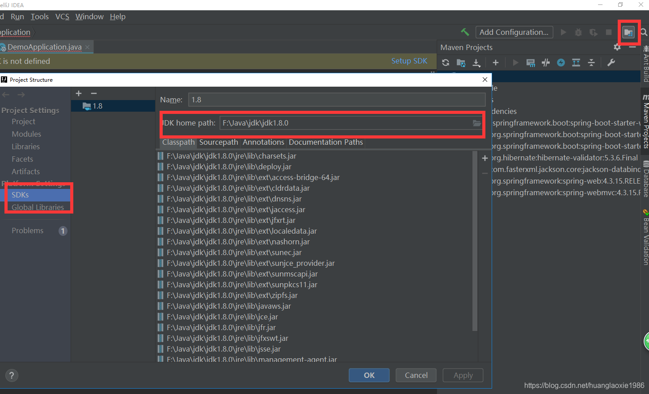Image resolution: width=649 pixels, height=394 pixels.
Task: Go back arrow in Project Structure
Action: coord(6,95)
